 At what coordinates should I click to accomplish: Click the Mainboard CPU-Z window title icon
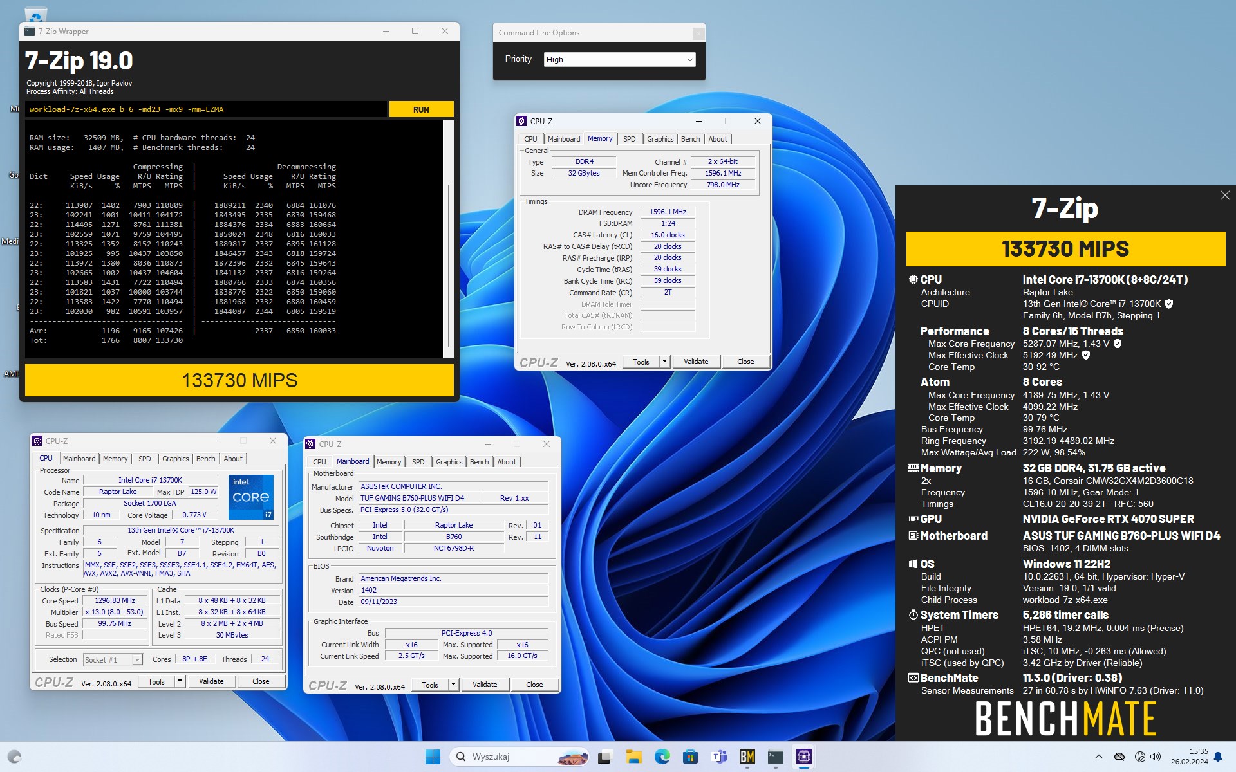(x=311, y=444)
